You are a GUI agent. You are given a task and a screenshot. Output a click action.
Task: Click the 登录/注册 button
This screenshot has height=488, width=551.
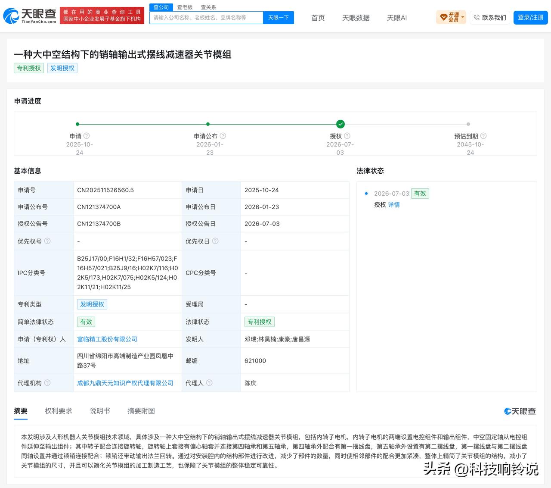click(531, 17)
